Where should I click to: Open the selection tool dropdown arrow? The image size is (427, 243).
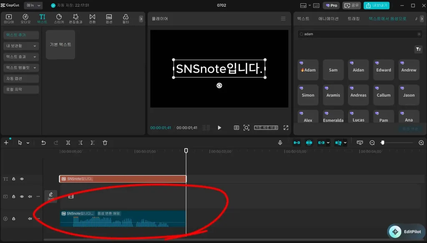click(x=28, y=143)
